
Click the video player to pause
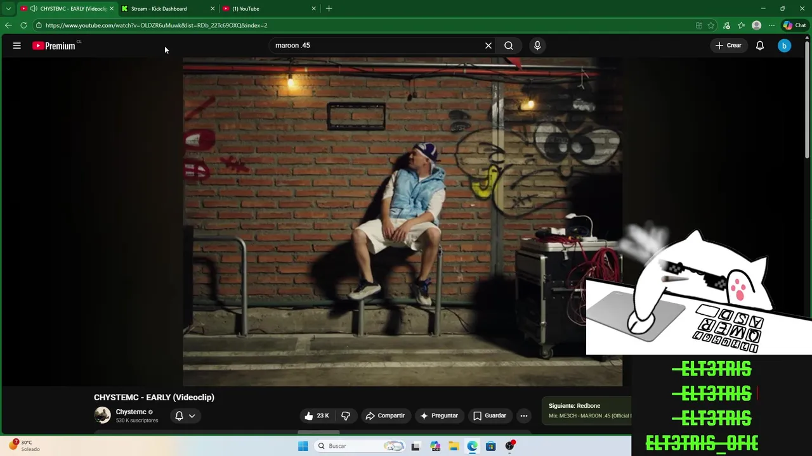pyautogui.click(x=403, y=222)
